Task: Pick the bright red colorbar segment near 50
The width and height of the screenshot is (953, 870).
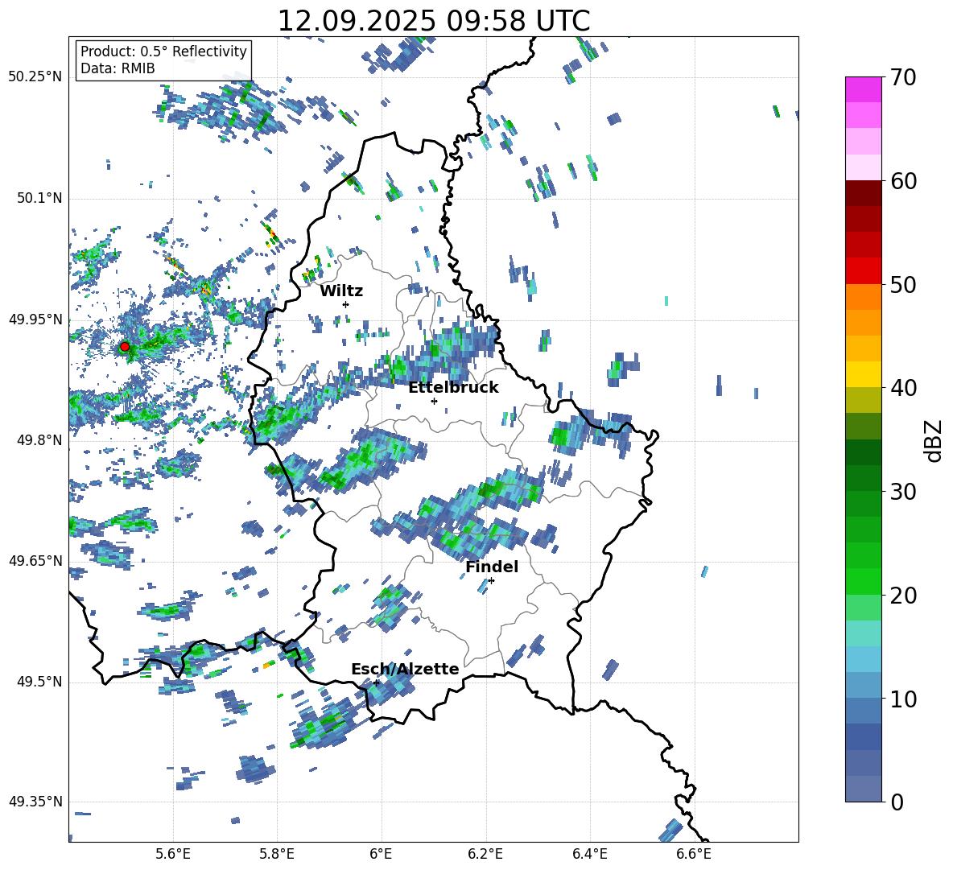Action: (863, 271)
